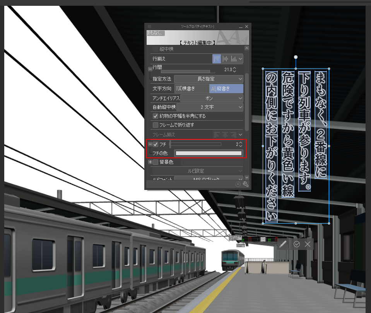
Task: Select the bottom line alignment icon
Action: [234, 59]
